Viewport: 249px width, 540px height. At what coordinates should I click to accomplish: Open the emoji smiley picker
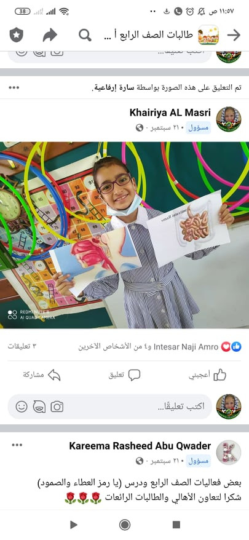point(22,407)
